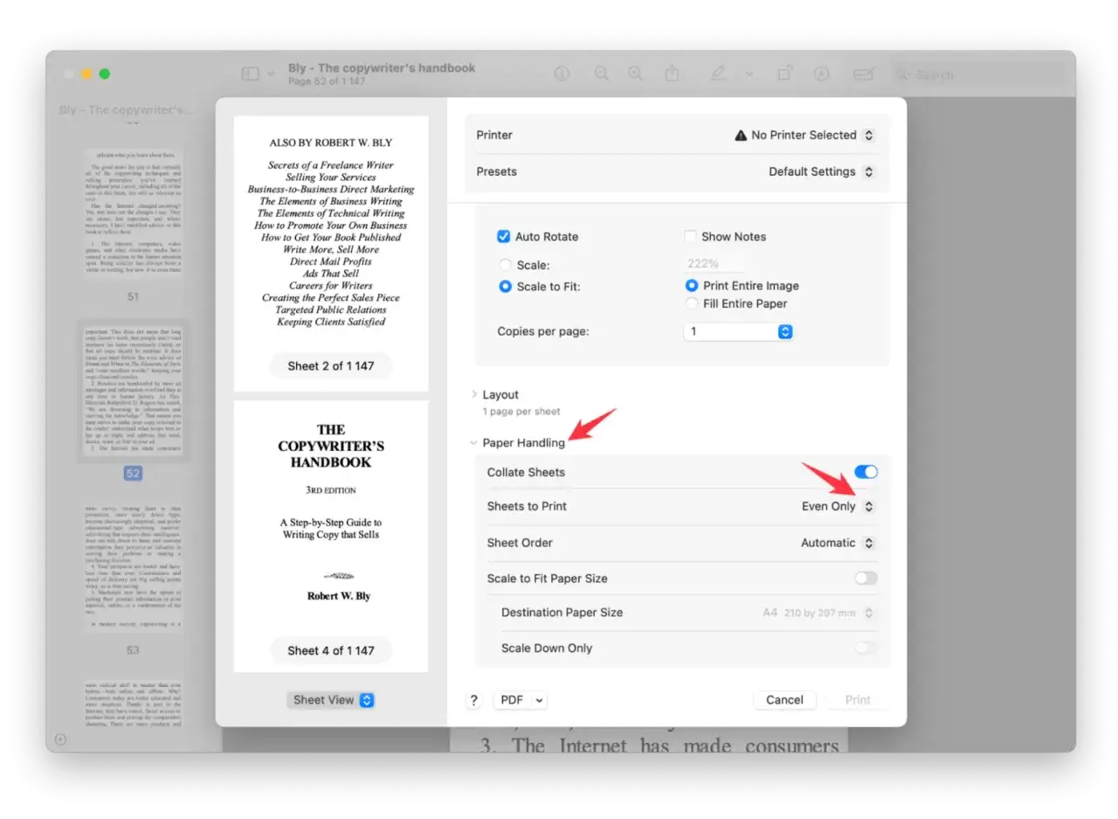Select the page 51 thumbnail in sidebar
This screenshot has width=1118, height=819.
pyautogui.click(x=133, y=213)
